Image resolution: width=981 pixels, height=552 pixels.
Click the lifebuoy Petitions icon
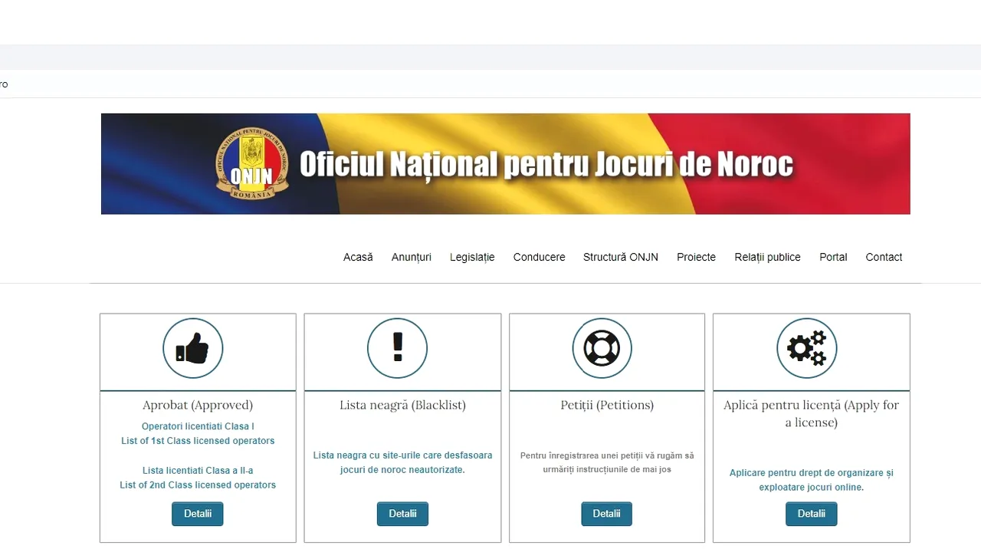point(602,349)
